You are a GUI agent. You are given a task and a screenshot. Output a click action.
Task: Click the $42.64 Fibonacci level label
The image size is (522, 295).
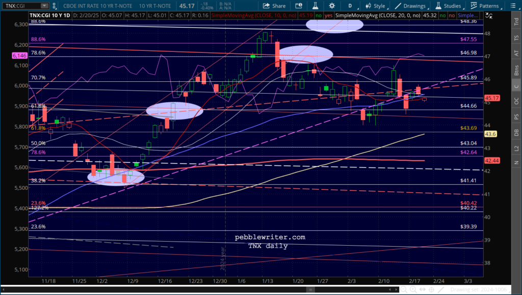tap(468, 153)
